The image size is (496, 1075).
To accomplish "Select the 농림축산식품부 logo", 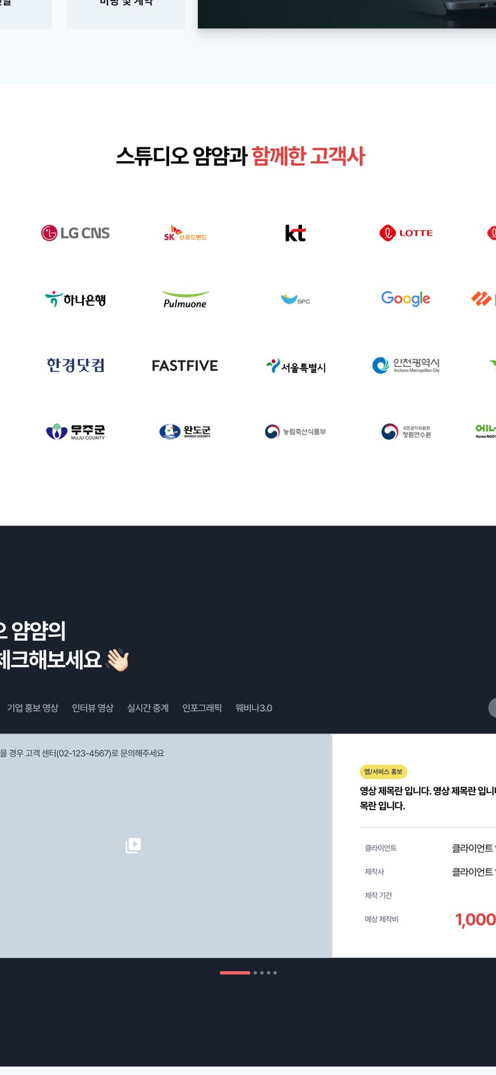I will point(296,432).
